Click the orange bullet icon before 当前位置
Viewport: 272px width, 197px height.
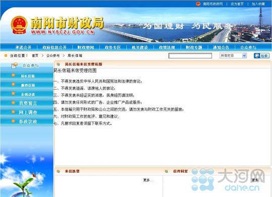[6, 56]
